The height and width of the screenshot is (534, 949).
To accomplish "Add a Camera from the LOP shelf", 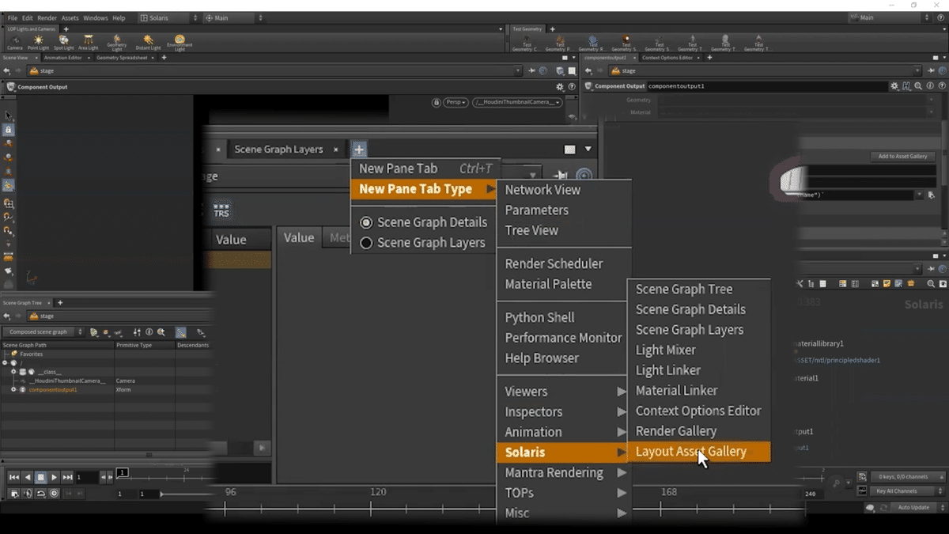I will click(x=15, y=43).
